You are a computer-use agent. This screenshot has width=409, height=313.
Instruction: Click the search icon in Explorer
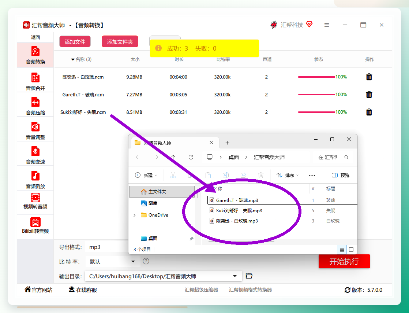tap(346, 157)
